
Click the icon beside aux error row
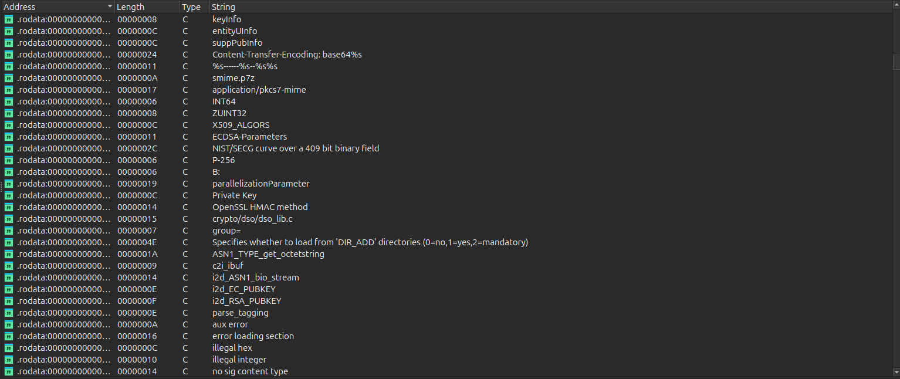tap(9, 324)
